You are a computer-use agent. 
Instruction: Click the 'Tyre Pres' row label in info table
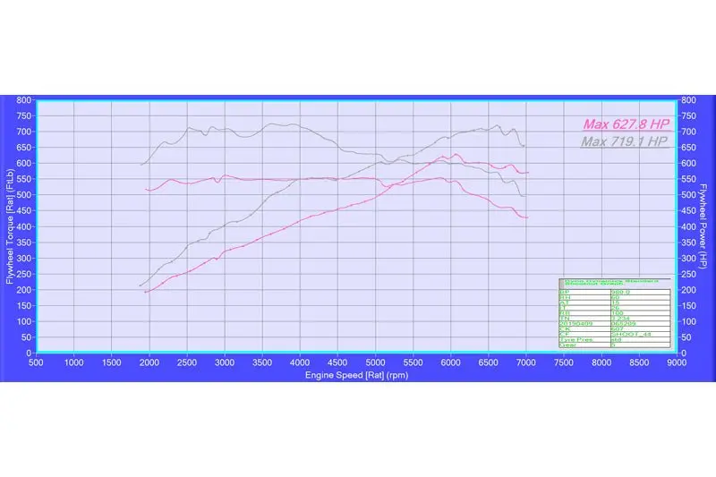click(576, 339)
